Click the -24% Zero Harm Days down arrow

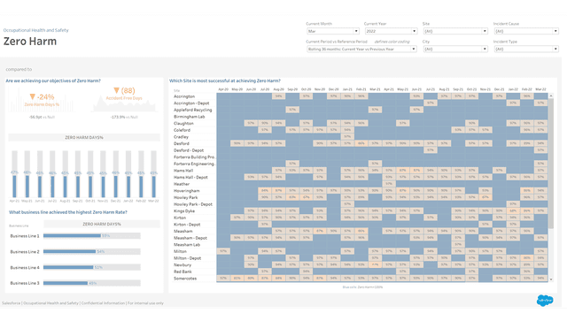[x=33, y=96]
